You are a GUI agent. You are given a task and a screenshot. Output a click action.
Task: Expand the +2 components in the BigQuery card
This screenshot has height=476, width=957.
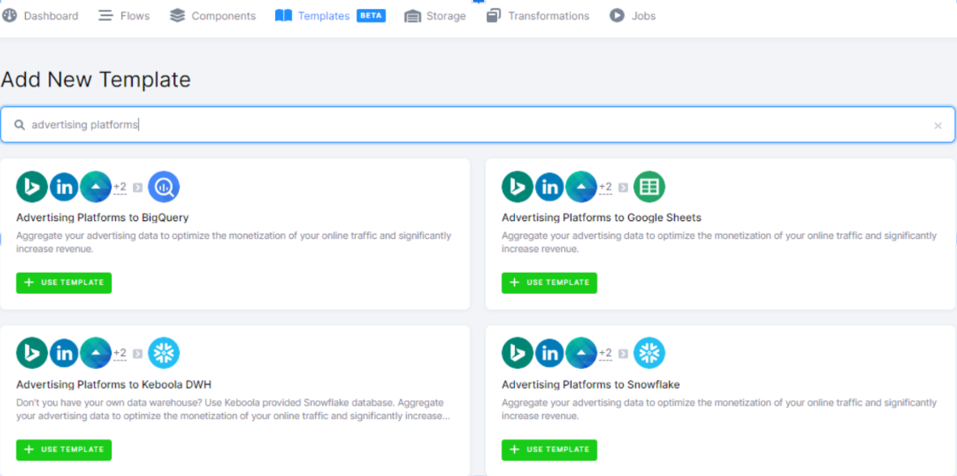(x=120, y=187)
